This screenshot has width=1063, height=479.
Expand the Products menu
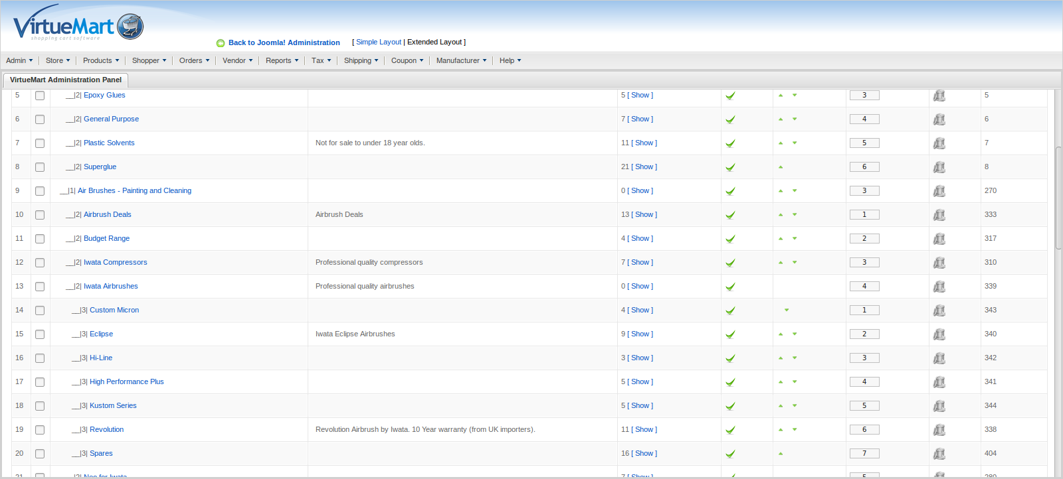coord(101,60)
